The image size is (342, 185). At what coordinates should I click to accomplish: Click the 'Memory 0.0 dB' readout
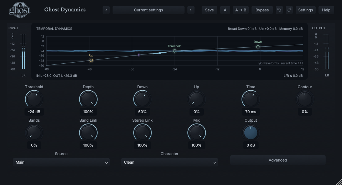click(291, 29)
